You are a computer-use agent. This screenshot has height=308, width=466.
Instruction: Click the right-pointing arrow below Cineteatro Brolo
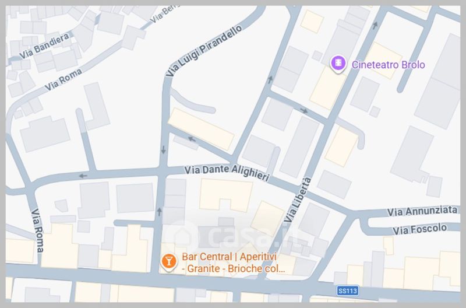click(x=303, y=111)
